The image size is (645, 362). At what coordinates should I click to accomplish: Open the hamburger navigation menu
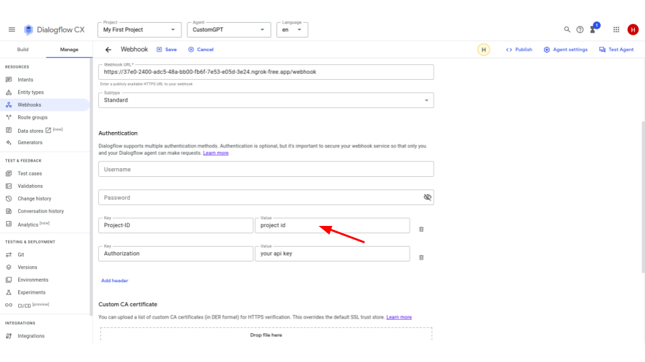click(x=11, y=29)
